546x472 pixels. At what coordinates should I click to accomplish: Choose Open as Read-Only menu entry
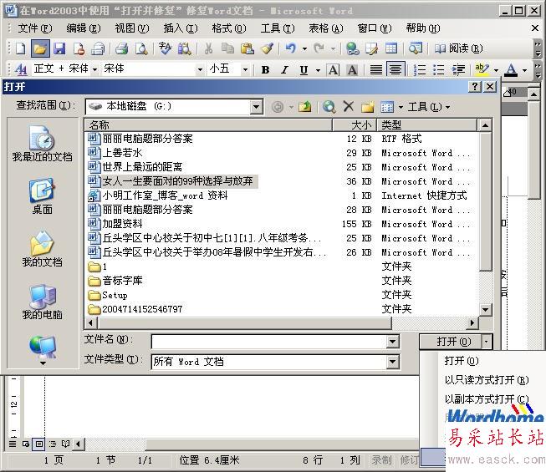pos(487,380)
